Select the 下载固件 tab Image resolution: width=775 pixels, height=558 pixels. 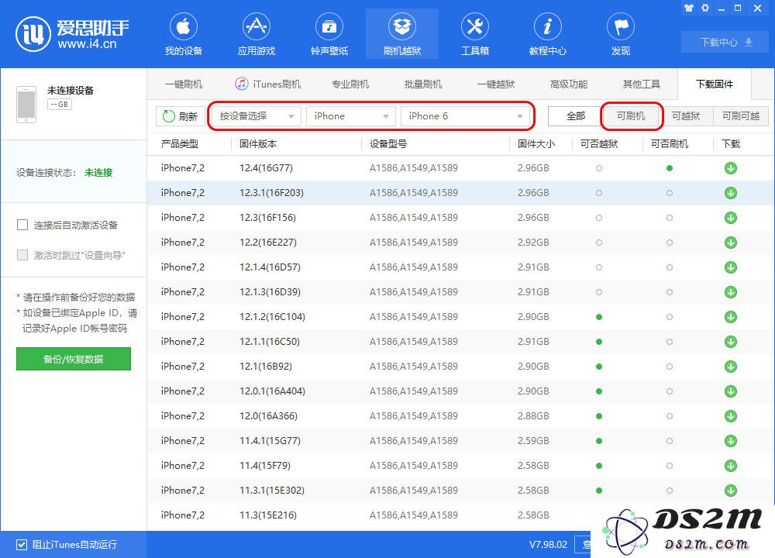[715, 84]
